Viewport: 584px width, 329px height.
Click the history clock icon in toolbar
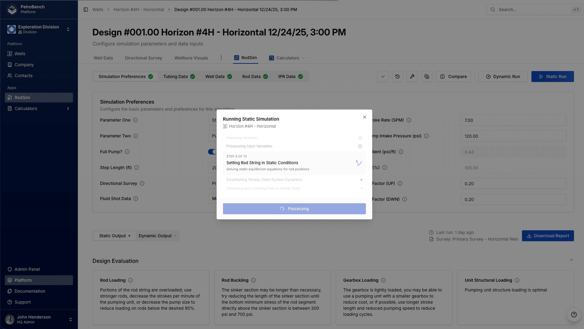[398, 77]
